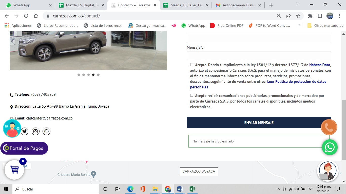The height and width of the screenshot is (194, 346).
Task: Open a new browser tab
Action: (x=271, y=5)
